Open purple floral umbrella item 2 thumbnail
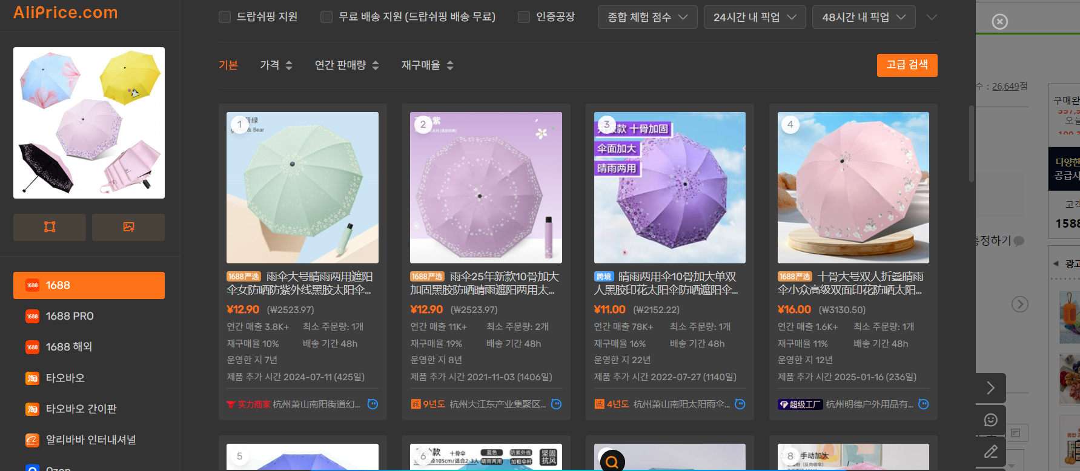Viewport: 1080px width, 471px height. (x=486, y=188)
